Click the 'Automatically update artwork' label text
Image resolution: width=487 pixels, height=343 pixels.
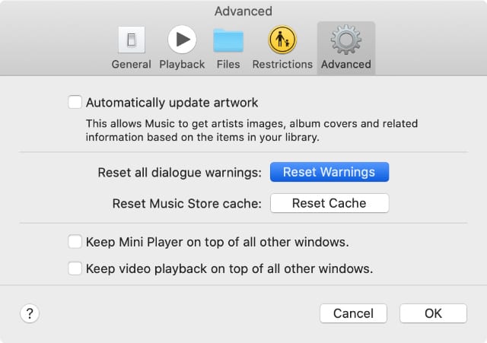tap(172, 103)
